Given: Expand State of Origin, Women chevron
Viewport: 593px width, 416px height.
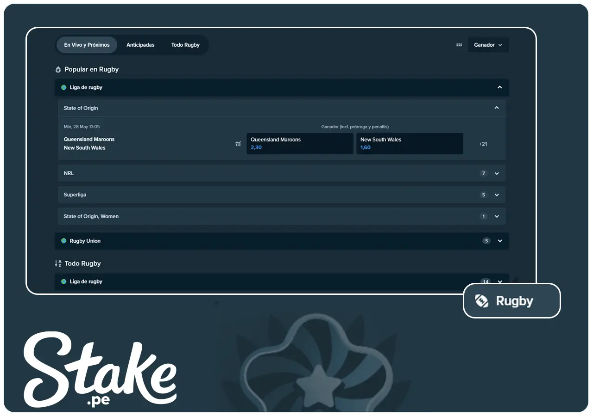Looking at the screenshot, I should click(x=497, y=216).
